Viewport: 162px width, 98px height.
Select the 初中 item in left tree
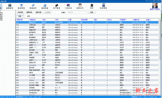1,16
